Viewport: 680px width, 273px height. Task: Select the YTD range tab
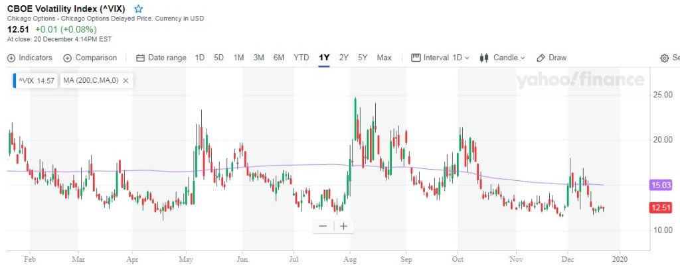(301, 58)
